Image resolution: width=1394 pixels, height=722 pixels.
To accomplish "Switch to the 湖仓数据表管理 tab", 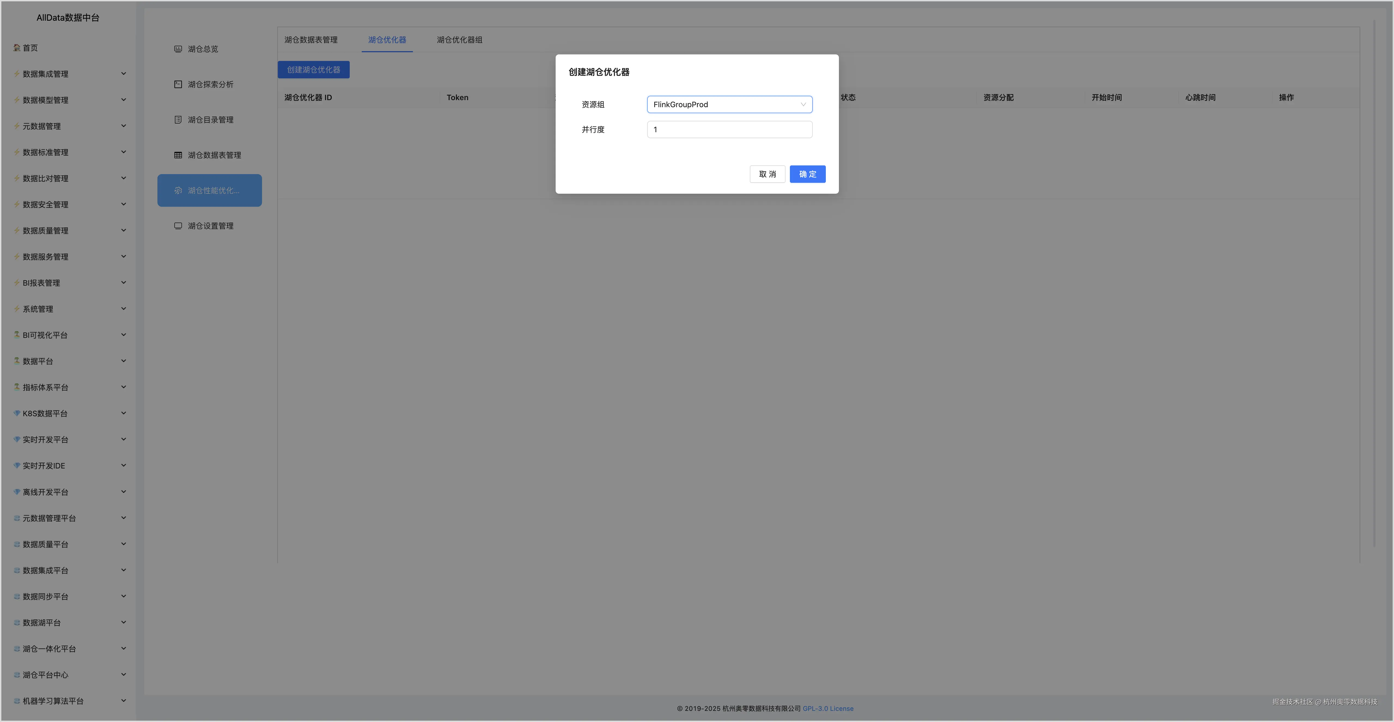I will (x=311, y=40).
